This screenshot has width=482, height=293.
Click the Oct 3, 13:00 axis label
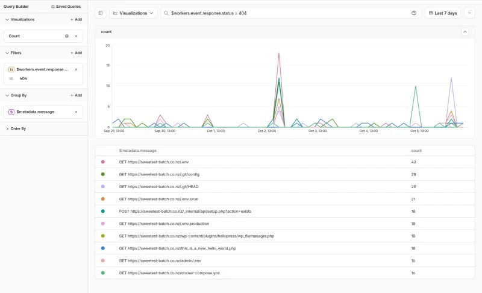click(318, 131)
